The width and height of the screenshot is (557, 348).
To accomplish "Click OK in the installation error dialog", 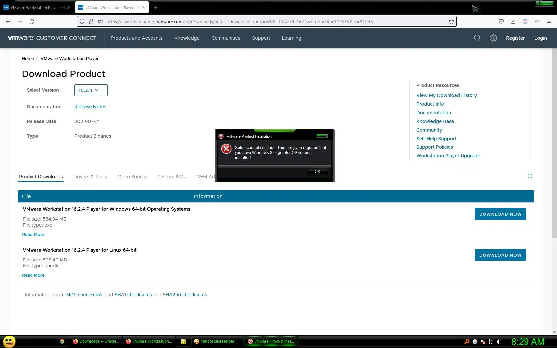I will click(317, 172).
